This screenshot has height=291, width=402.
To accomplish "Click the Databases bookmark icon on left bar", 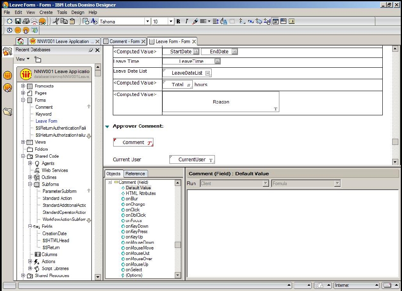I will [8, 112].
